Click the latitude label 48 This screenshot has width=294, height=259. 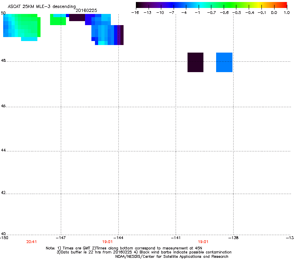[3, 61]
